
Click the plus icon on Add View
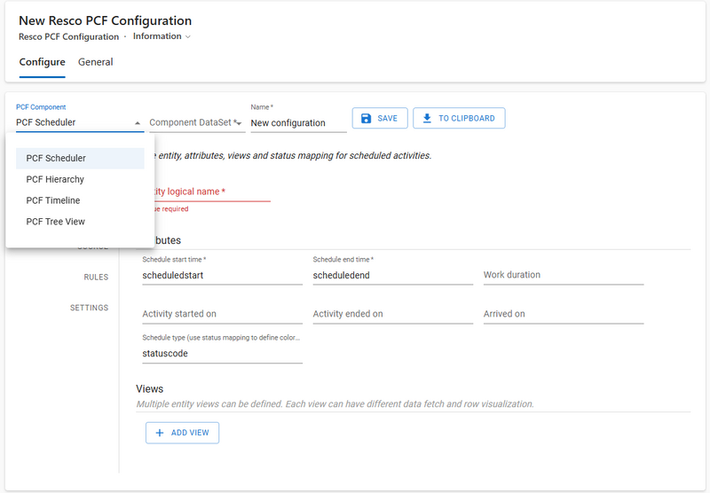[x=160, y=433]
